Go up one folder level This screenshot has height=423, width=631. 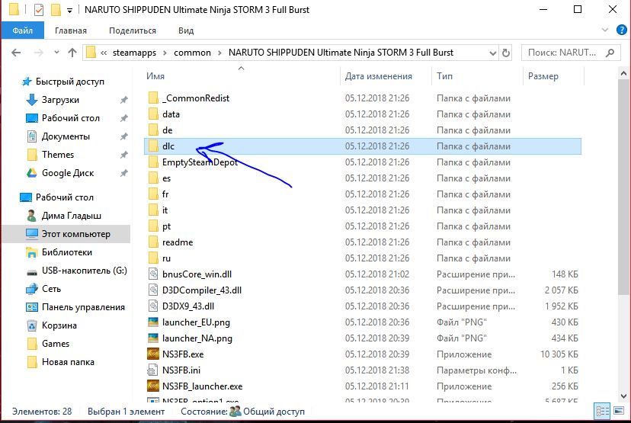click(x=72, y=53)
